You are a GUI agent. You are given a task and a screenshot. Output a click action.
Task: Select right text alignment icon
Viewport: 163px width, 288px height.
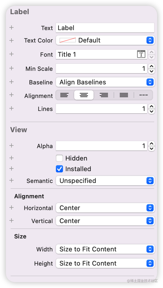[x=104, y=95]
